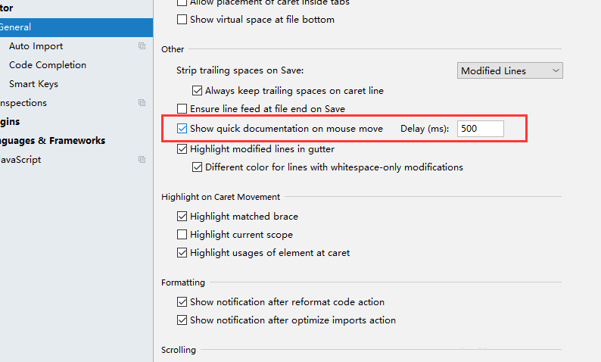Toggle Always keep trailing spaces on caret line
Viewport: 601px width, 362px height.
(x=197, y=91)
